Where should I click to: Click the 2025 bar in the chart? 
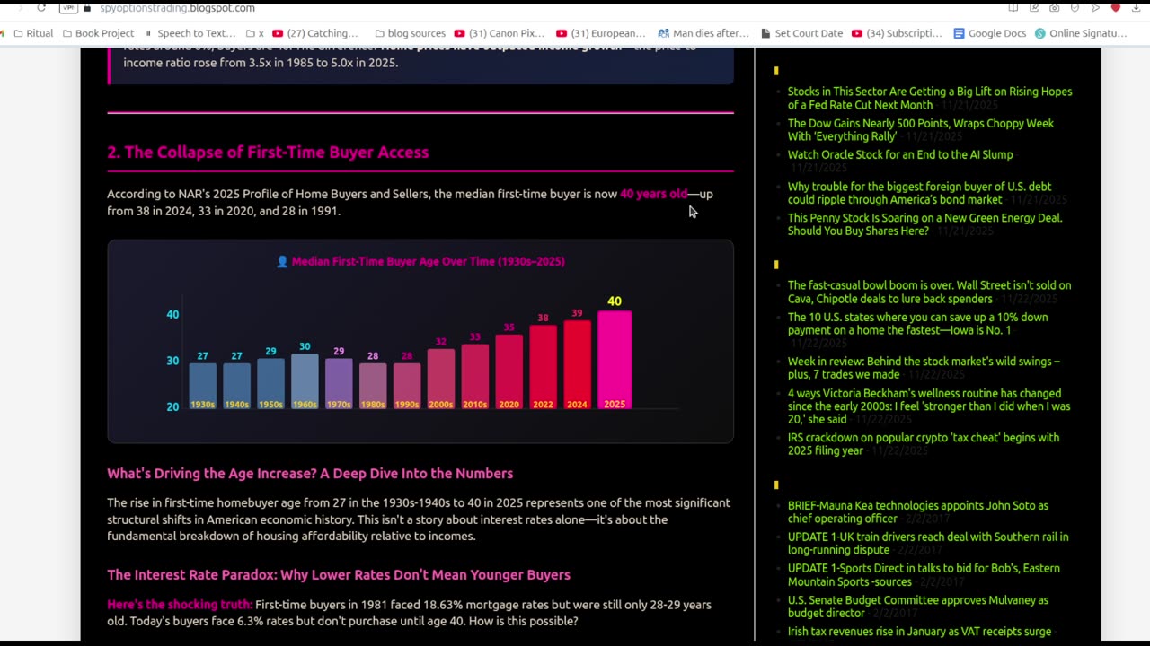click(x=615, y=360)
